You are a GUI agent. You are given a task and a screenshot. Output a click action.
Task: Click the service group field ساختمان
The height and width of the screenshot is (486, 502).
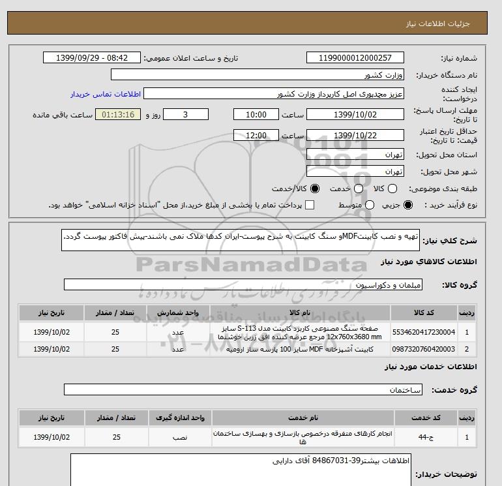tap(243, 389)
